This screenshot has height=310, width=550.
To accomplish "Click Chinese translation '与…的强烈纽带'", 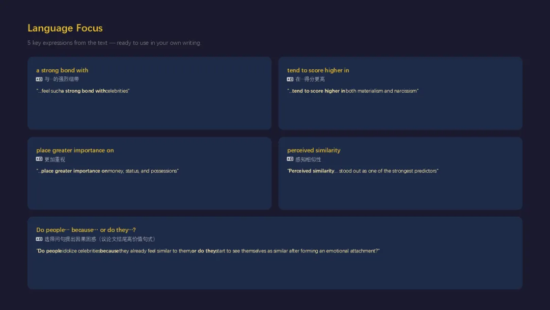I will [x=62, y=80].
